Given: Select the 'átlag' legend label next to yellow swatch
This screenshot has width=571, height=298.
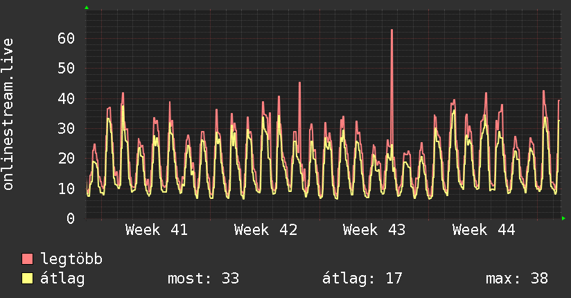Looking at the screenshot, I should click(x=62, y=279).
